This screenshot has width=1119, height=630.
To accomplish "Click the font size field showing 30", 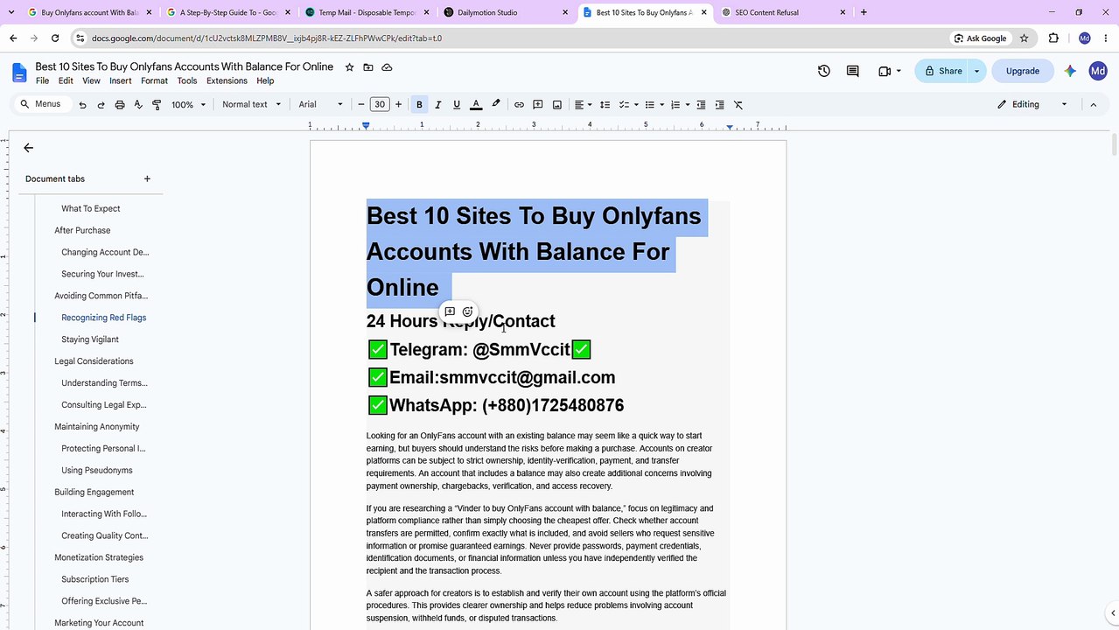I will (x=380, y=105).
